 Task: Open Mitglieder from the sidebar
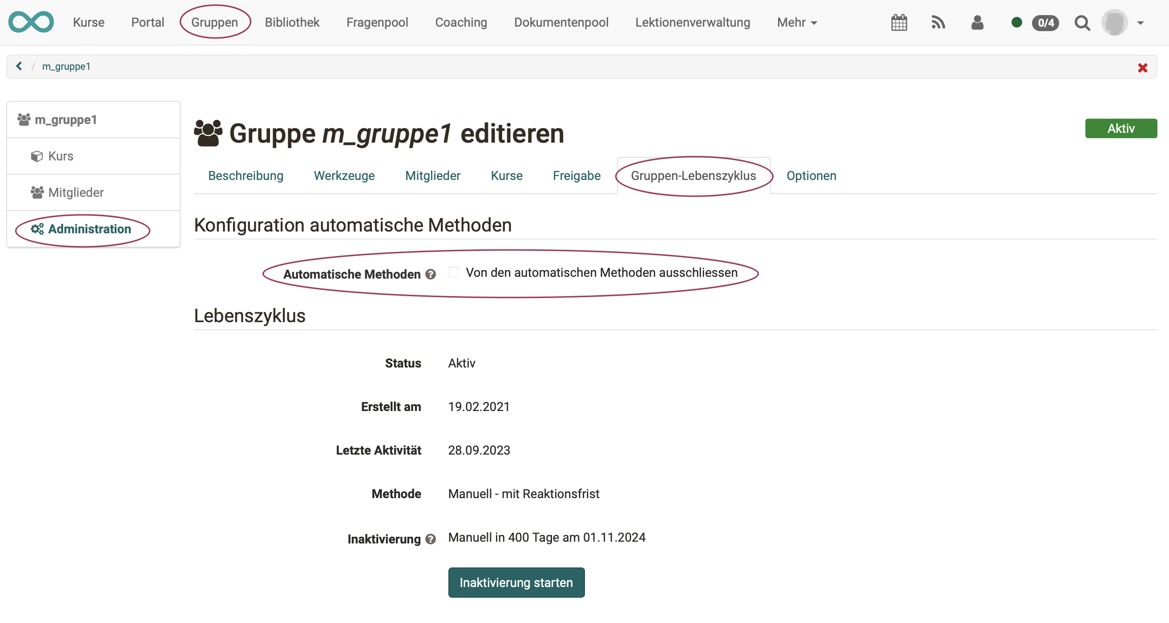click(76, 192)
